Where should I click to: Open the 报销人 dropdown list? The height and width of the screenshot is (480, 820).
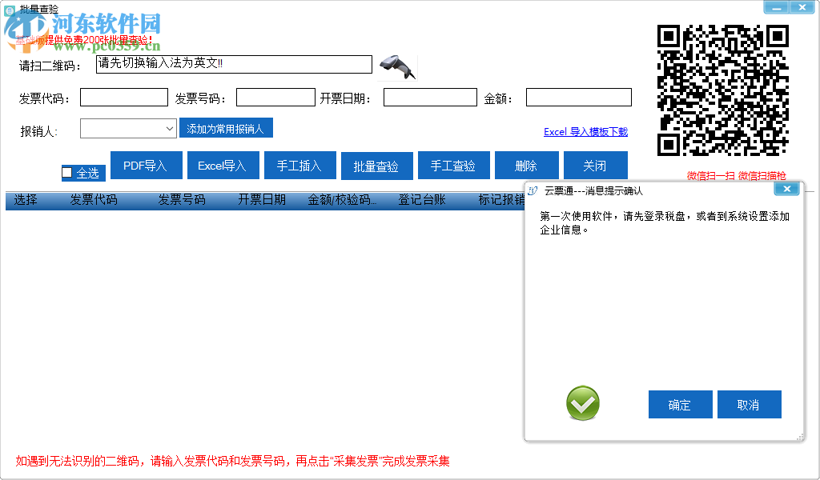point(169,128)
